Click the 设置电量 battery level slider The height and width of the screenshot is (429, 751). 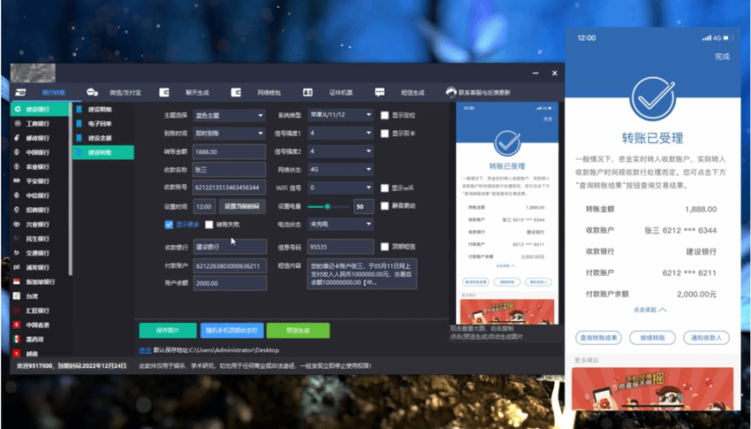(327, 206)
